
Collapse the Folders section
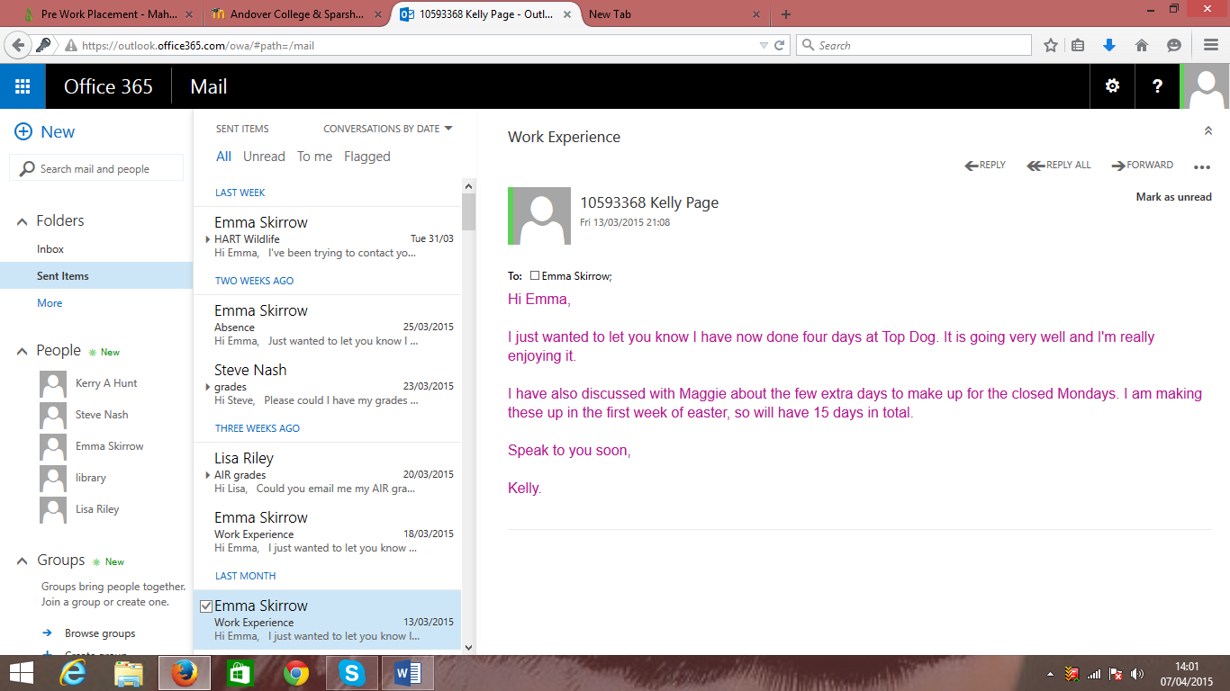pos(22,221)
